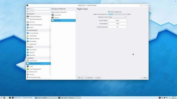Open Applications settings

click(x=38, y=44)
